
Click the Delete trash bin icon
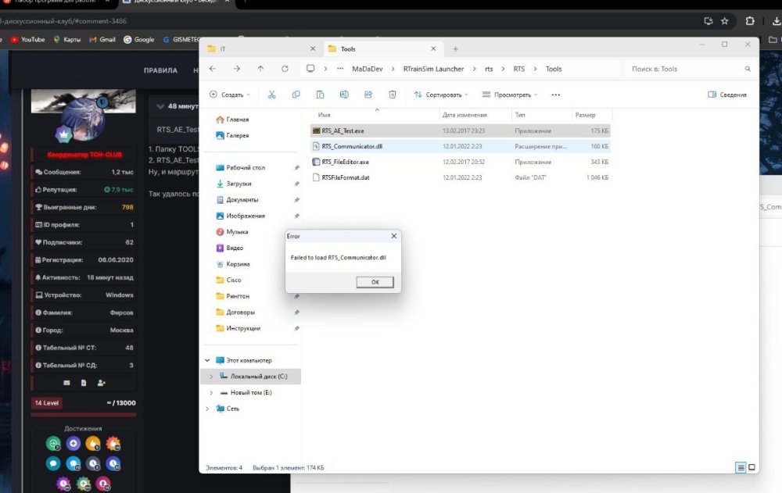pyautogui.click(x=393, y=95)
